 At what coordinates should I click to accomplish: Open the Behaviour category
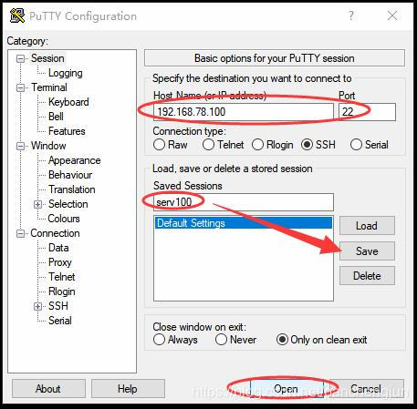point(70,175)
